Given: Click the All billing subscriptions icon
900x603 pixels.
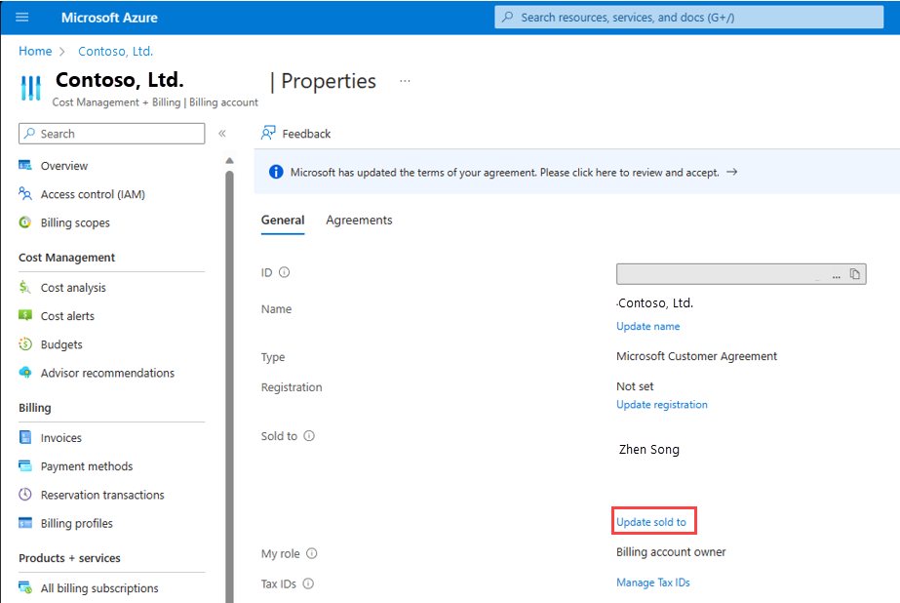Looking at the screenshot, I should (25, 587).
